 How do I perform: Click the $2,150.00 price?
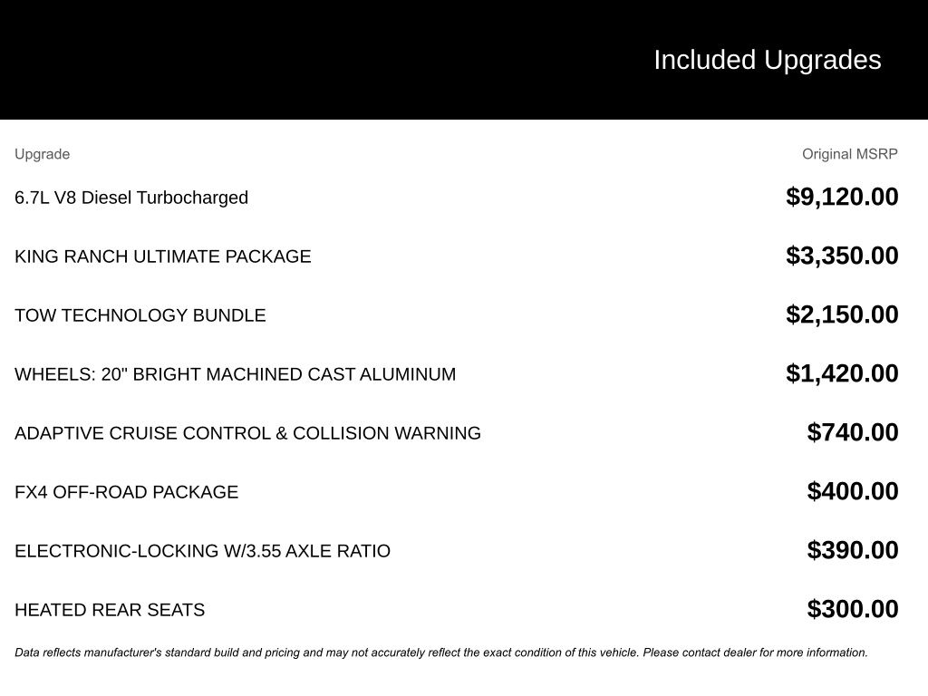click(842, 314)
